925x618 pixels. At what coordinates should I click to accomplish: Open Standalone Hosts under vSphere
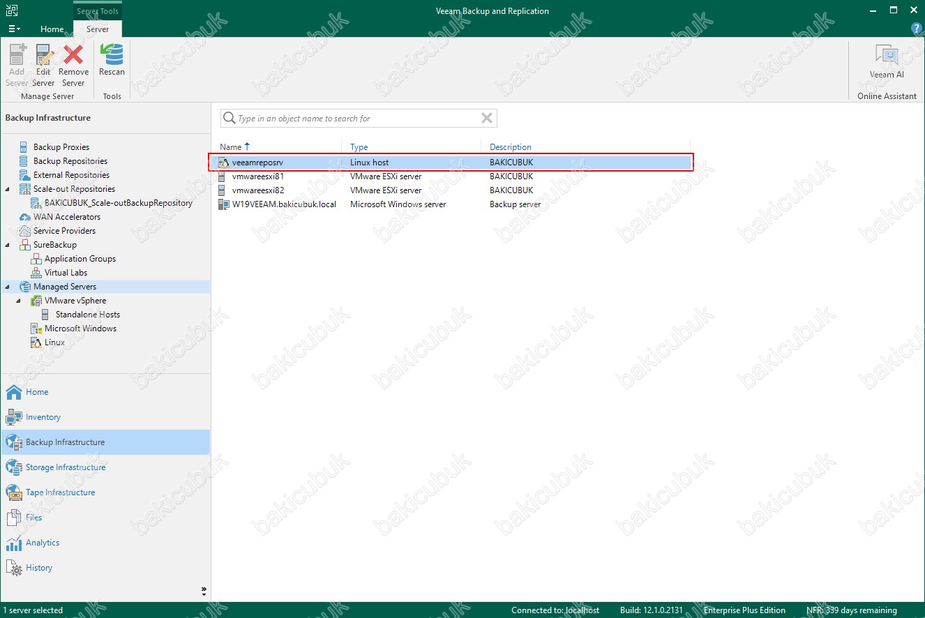[x=88, y=315]
